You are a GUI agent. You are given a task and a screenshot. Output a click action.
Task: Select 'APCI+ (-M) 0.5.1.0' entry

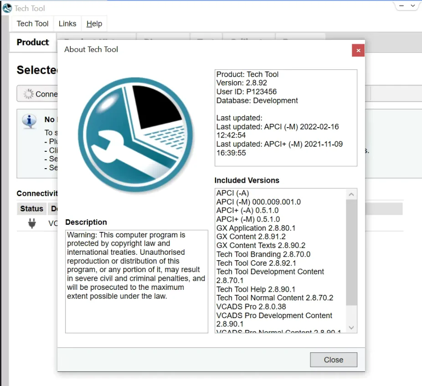(248, 219)
